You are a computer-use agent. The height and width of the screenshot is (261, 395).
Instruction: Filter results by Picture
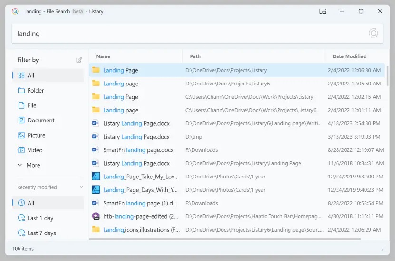(x=48, y=135)
